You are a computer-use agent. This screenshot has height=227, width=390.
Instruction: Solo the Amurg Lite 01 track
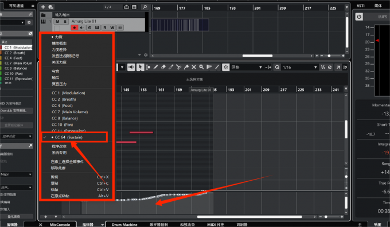(x=65, y=21)
